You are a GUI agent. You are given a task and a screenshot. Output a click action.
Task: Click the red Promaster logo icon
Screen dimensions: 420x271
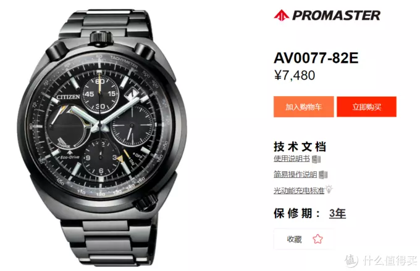coord(281,15)
